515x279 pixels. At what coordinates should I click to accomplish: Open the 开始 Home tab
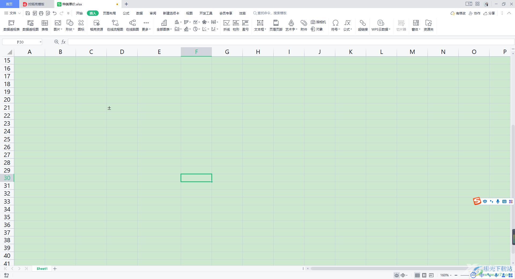point(79,13)
